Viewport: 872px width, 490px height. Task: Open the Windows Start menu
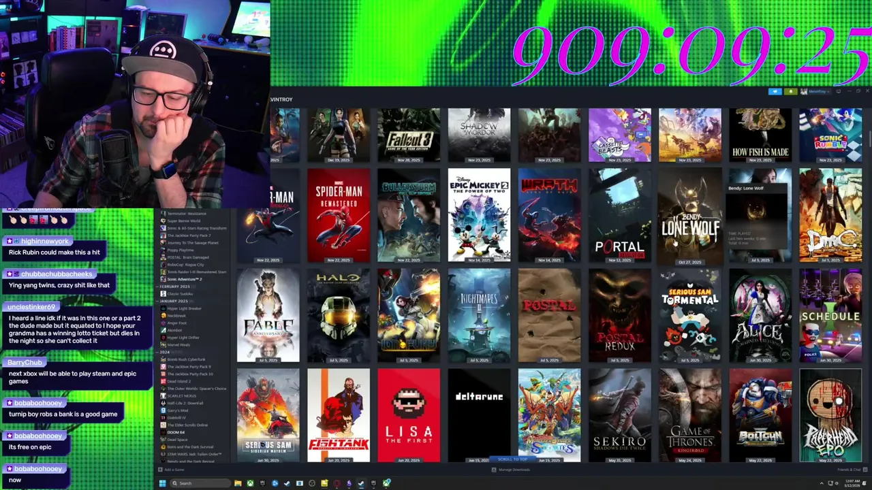tap(162, 483)
